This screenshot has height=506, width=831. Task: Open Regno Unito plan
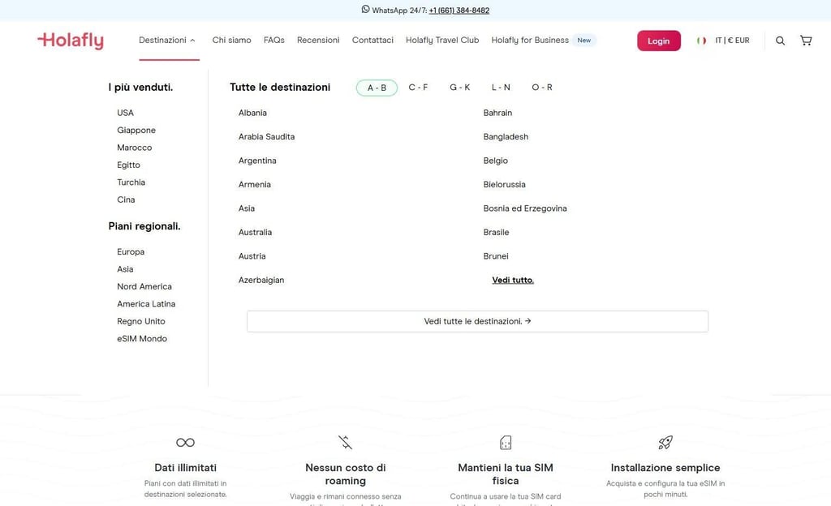point(141,321)
